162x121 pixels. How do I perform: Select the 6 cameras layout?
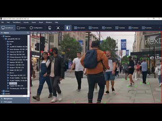(x=107, y=28)
